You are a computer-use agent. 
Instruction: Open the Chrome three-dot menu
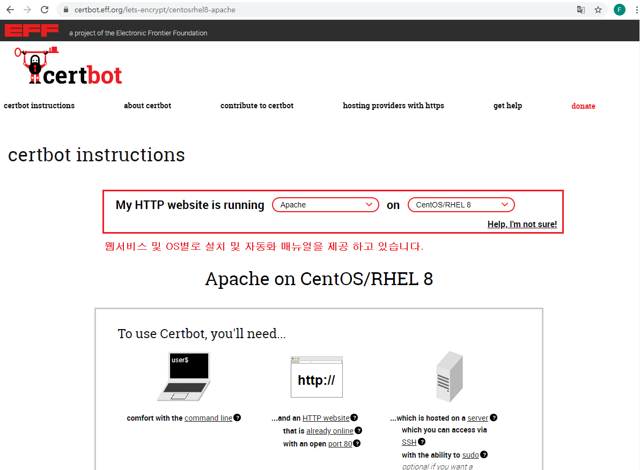[x=636, y=10]
